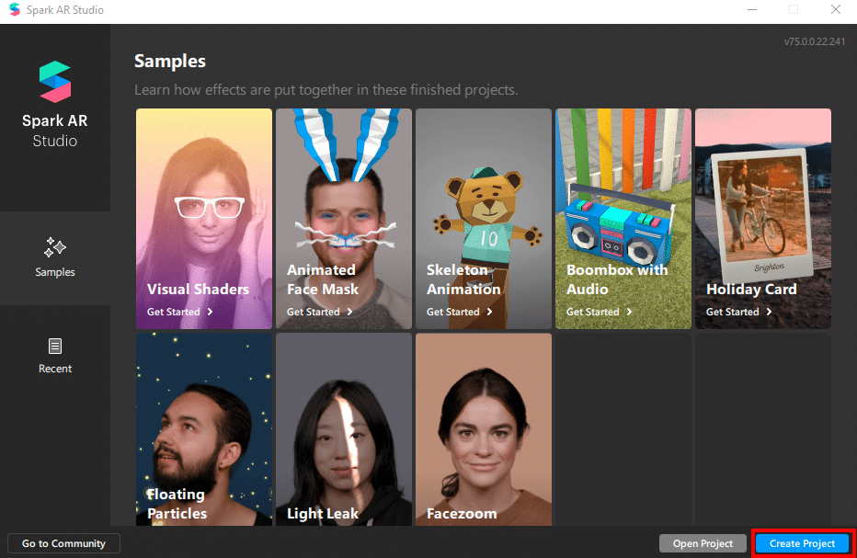Click the Facezoom title text
This screenshot has height=558, width=857.
462,514
